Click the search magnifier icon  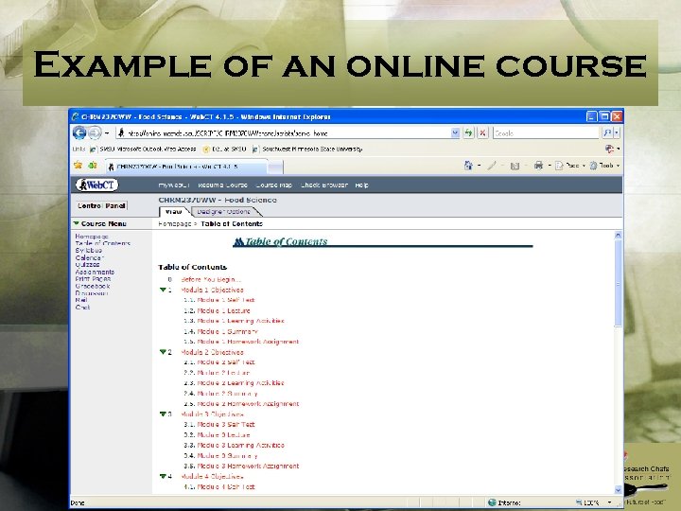(607, 133)
